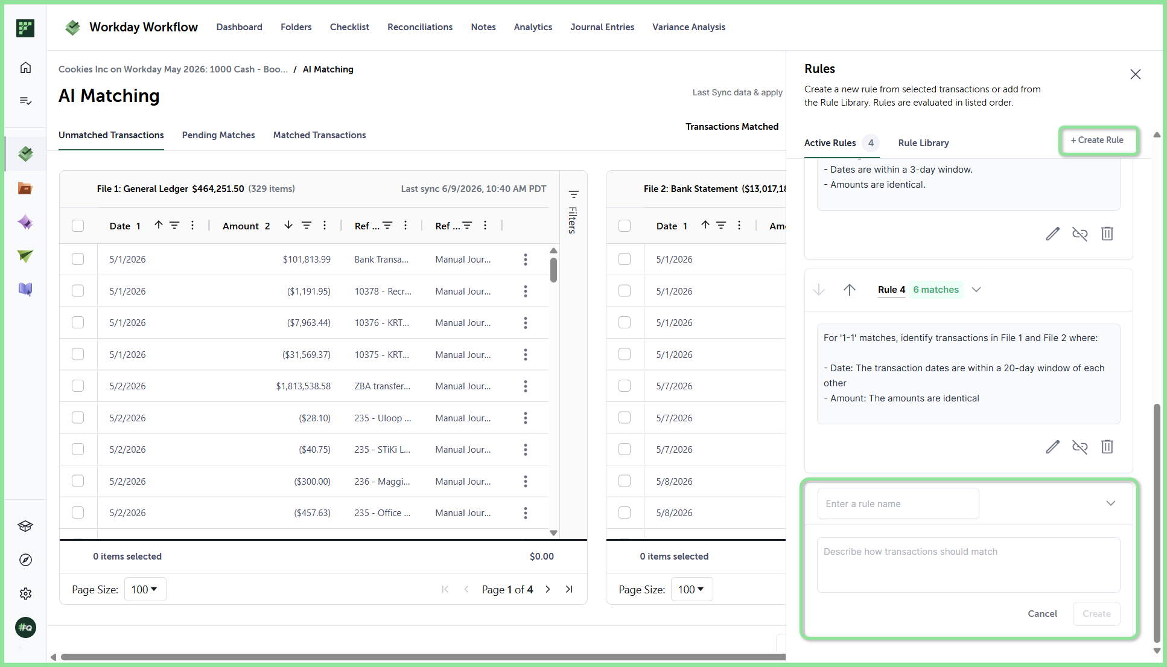
Task: Delete Rule 4 with the trash icon
Action: (x=1107, y=447)
